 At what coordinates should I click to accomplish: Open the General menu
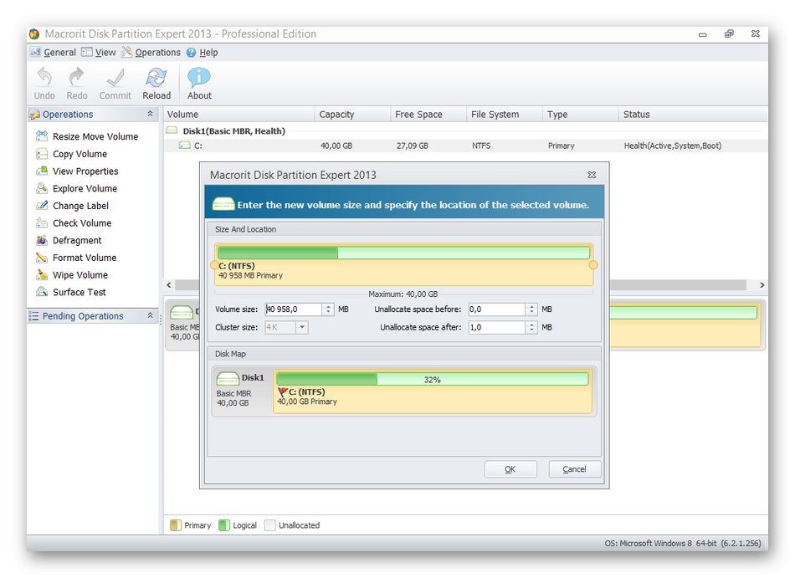54,52
